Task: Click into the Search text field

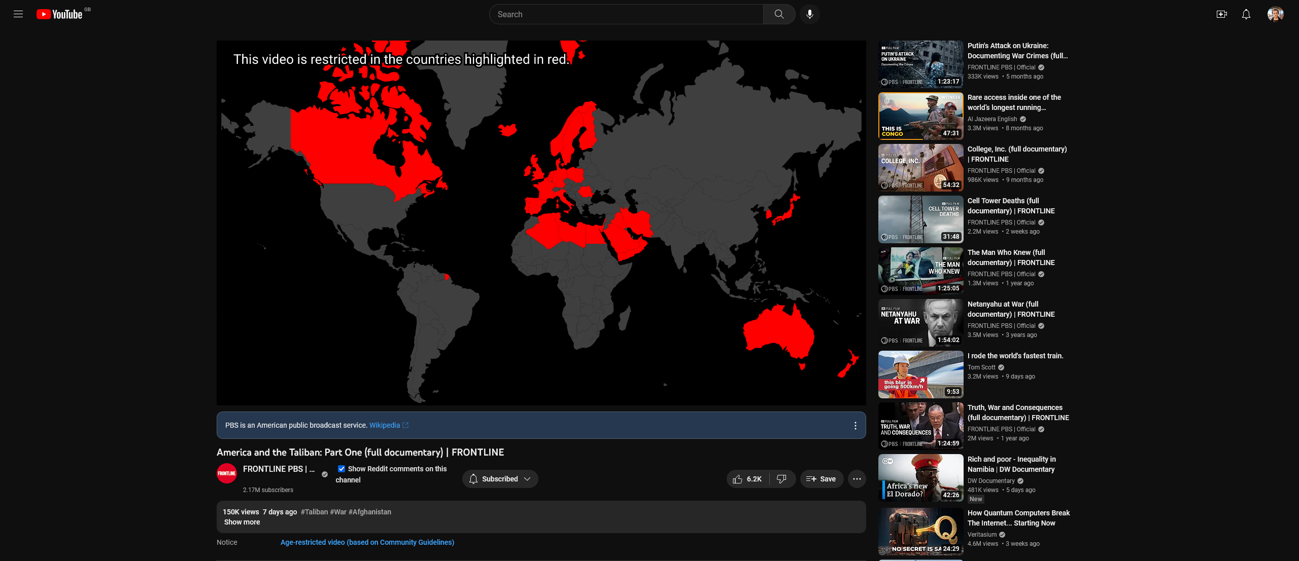Action: tap(626, 14)
